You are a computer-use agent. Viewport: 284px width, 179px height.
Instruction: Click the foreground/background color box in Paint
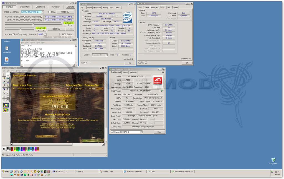click(4, 149)
